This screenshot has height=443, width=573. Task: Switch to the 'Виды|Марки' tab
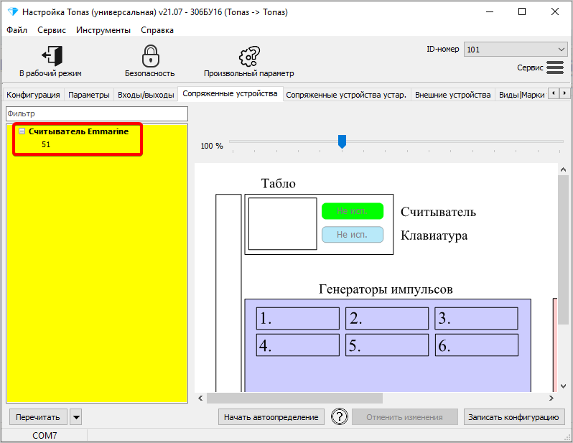click(x=521, y=95)
